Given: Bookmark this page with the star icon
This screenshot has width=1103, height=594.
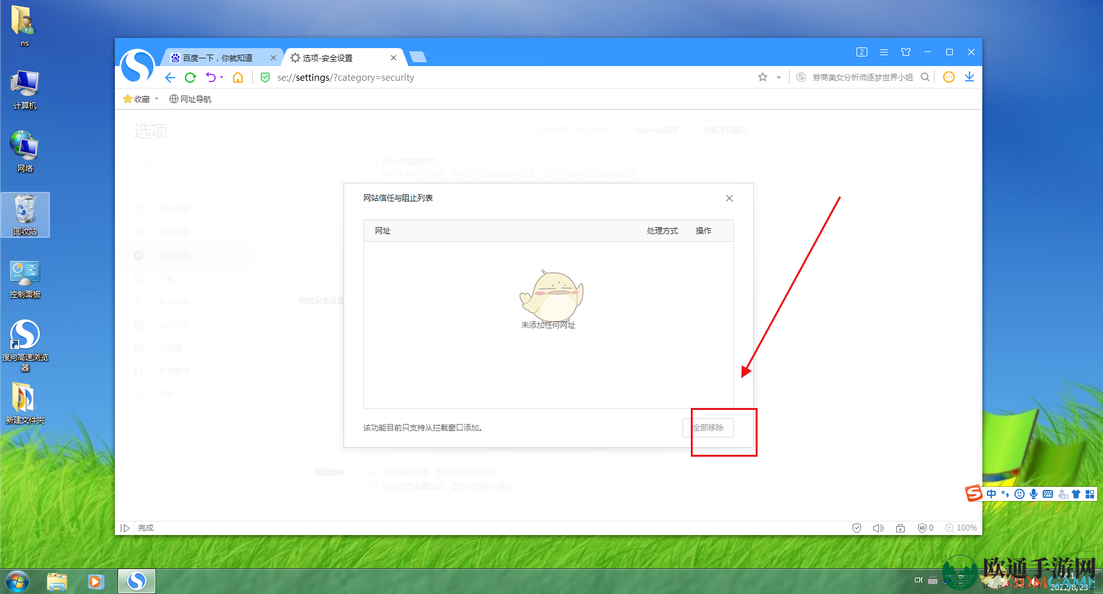Looking at the screenshot, I should coord(763,77).
